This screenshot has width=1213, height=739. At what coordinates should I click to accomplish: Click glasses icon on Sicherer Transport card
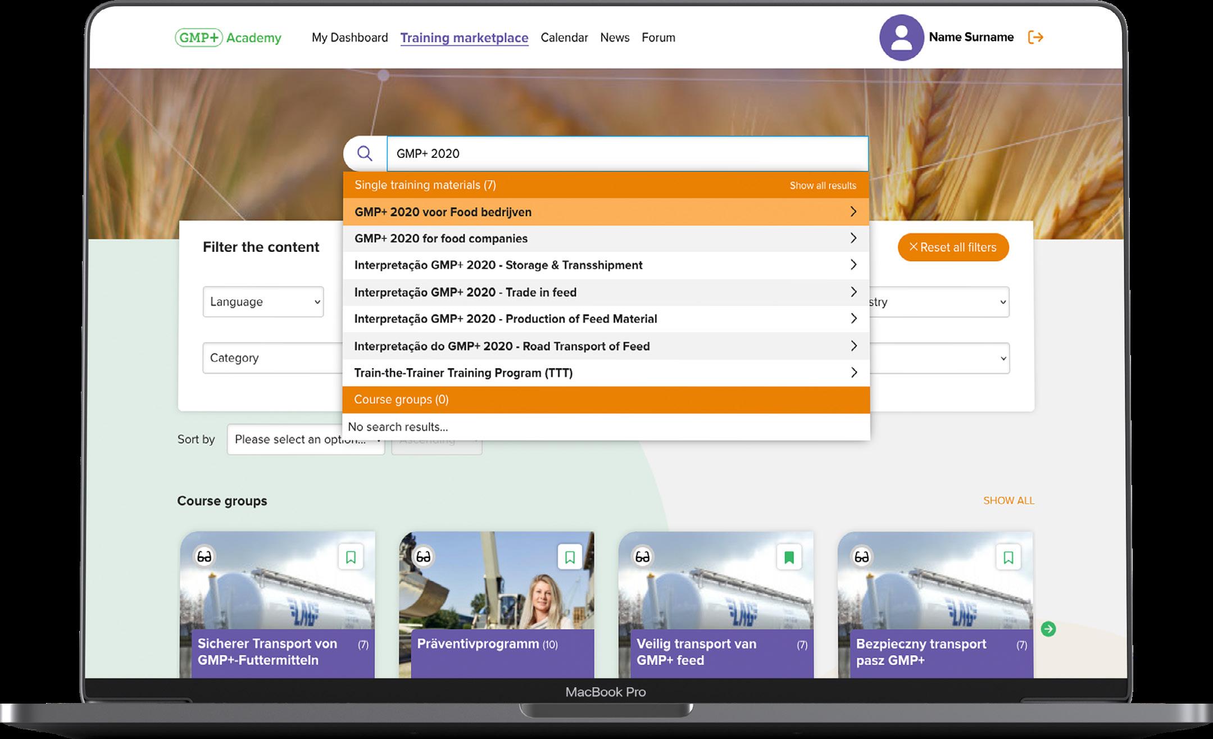204,556
